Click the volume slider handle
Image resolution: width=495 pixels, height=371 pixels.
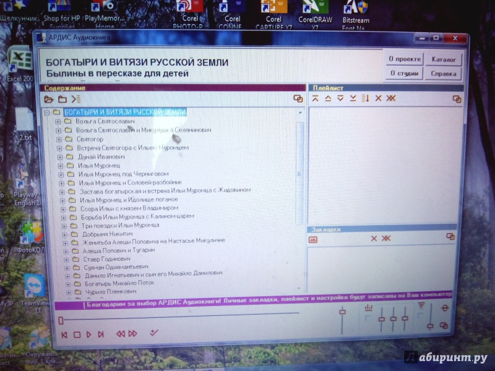pyautogui.click(x=342, y=312)
